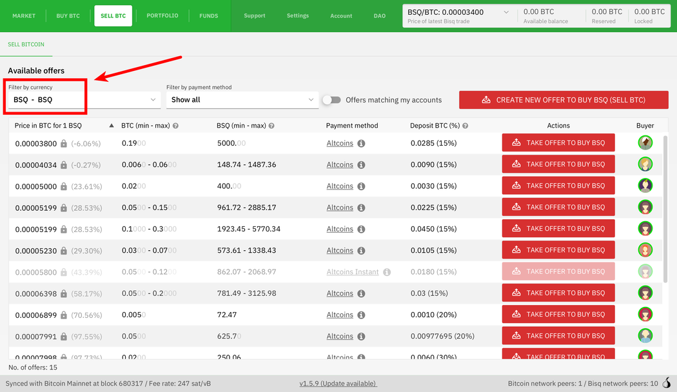Screen dimensions: 677x392
Task: Take the offer priced at 0.00004034
Action: [x=558, y=164]
